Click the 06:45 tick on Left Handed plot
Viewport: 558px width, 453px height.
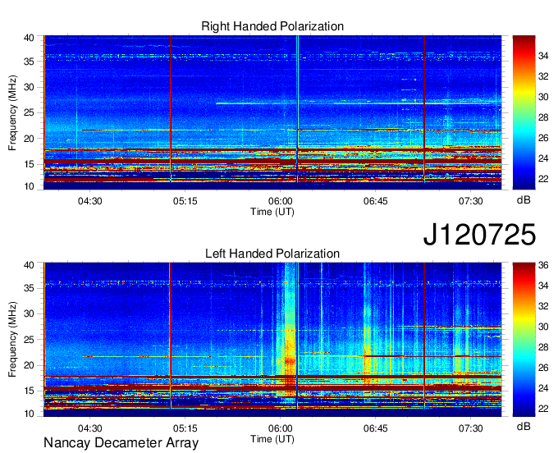click(376, 428)
